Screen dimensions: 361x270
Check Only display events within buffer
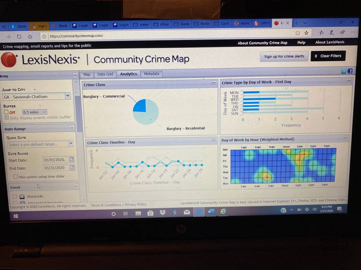(7, 117)
